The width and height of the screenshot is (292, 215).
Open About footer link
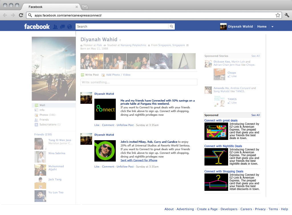point(169,209)
